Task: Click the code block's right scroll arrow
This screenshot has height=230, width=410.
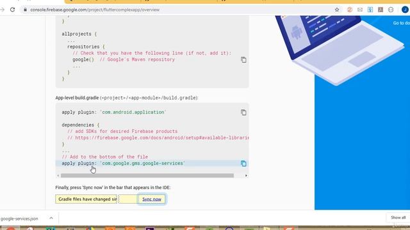Action: (x=246, y=176)
